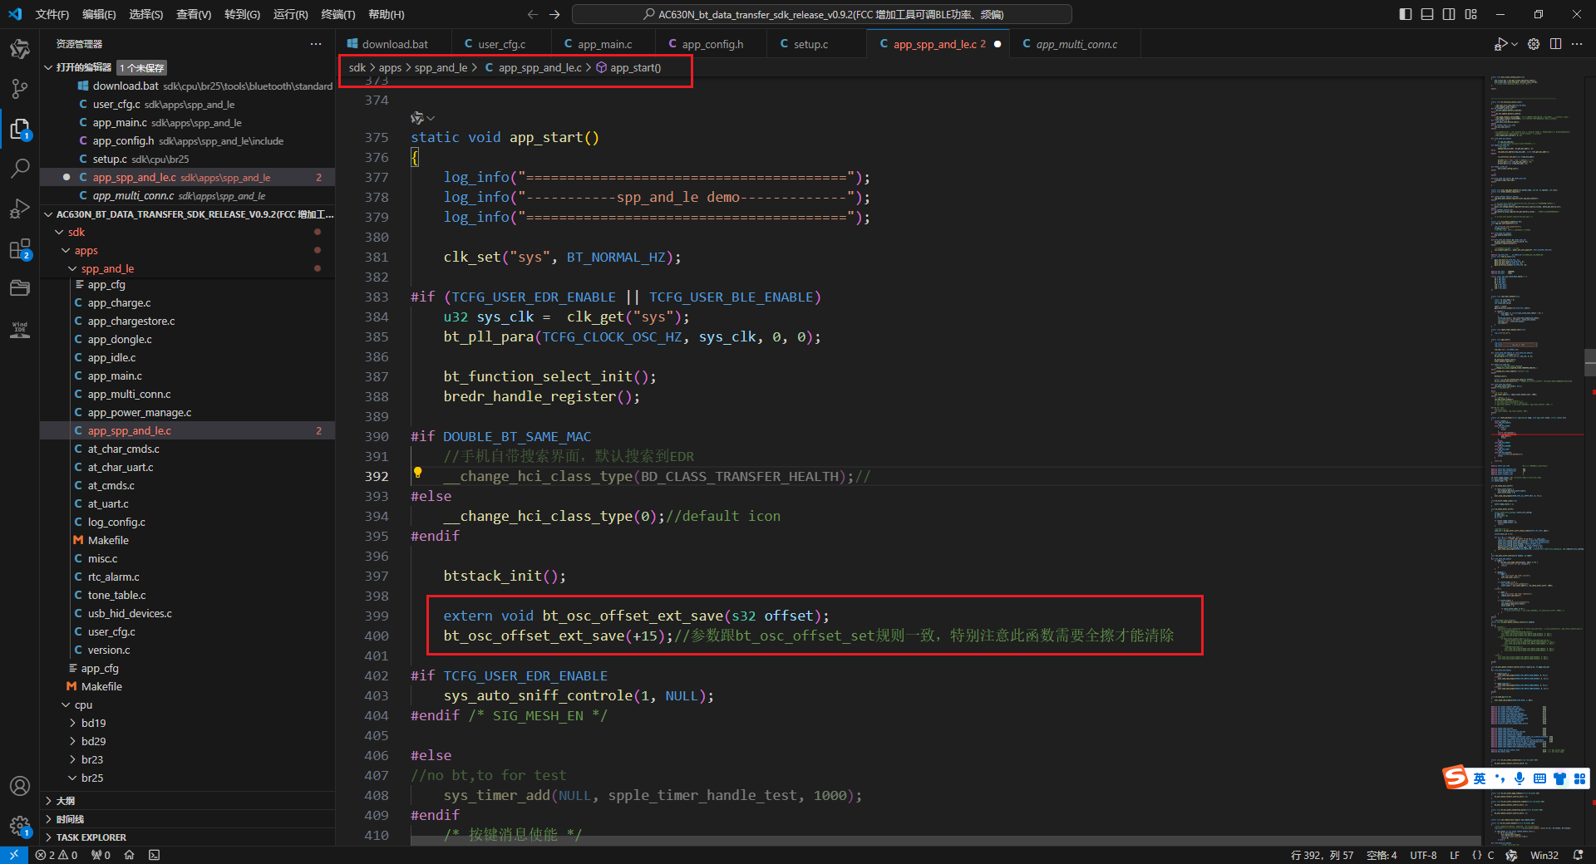The image size is (1596, 864).
Task: Toggle the primary side bar visibility
Action: (x=1406, y=14)
